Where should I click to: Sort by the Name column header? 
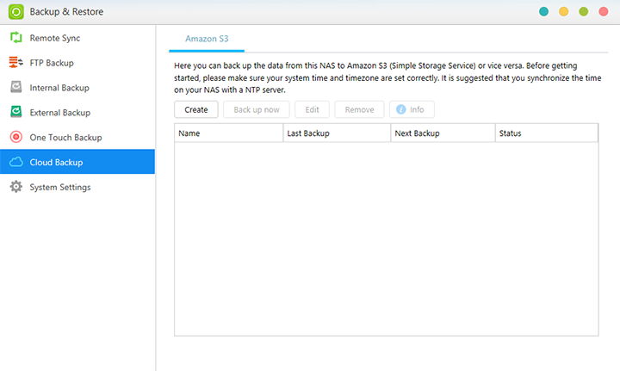point(228,133)
